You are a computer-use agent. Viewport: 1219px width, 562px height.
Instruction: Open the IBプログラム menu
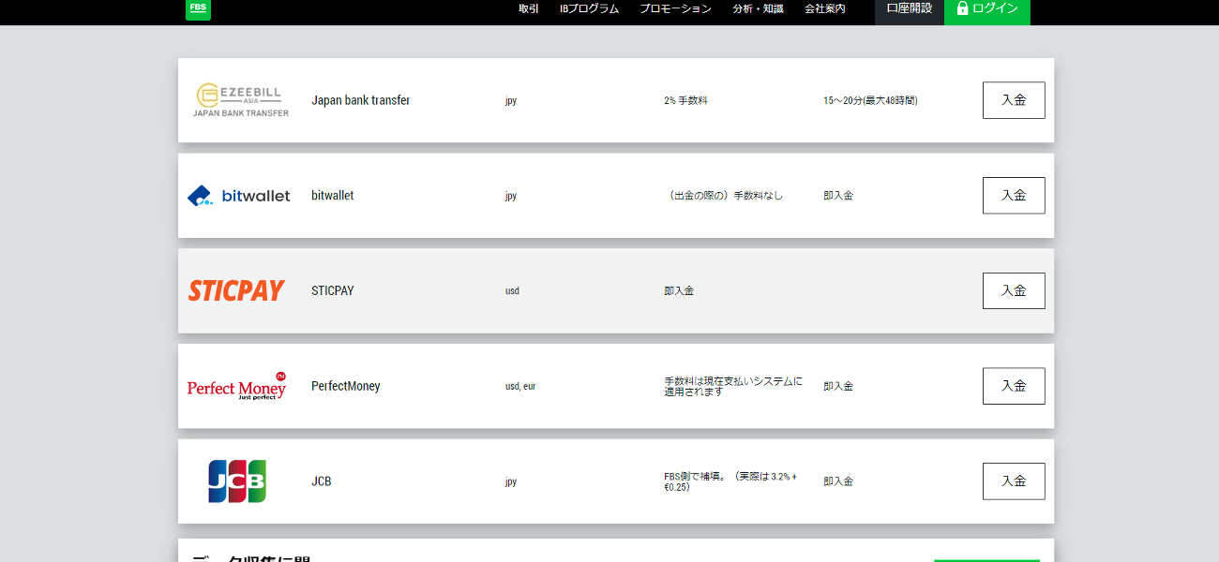589,8
